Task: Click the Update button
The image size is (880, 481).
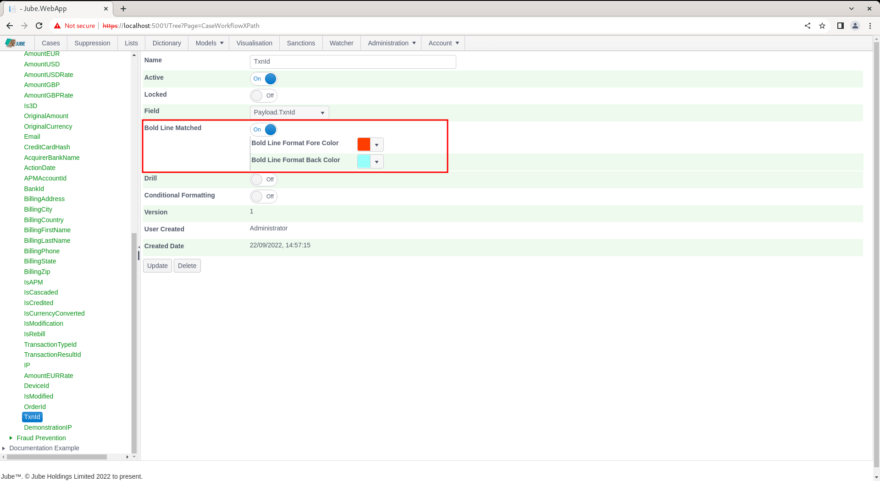Action: click(157, 266)
